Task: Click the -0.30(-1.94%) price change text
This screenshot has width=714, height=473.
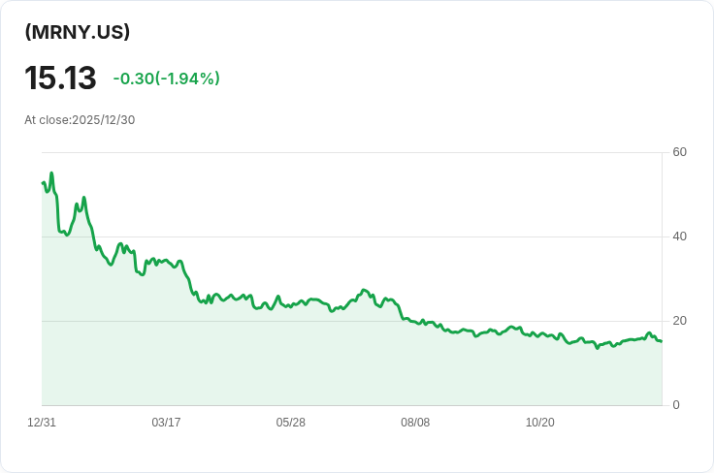Action: (167, 79)
